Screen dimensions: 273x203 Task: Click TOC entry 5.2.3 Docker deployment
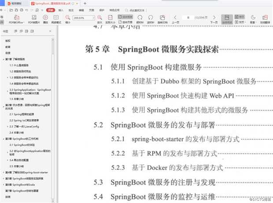(167, 167)
